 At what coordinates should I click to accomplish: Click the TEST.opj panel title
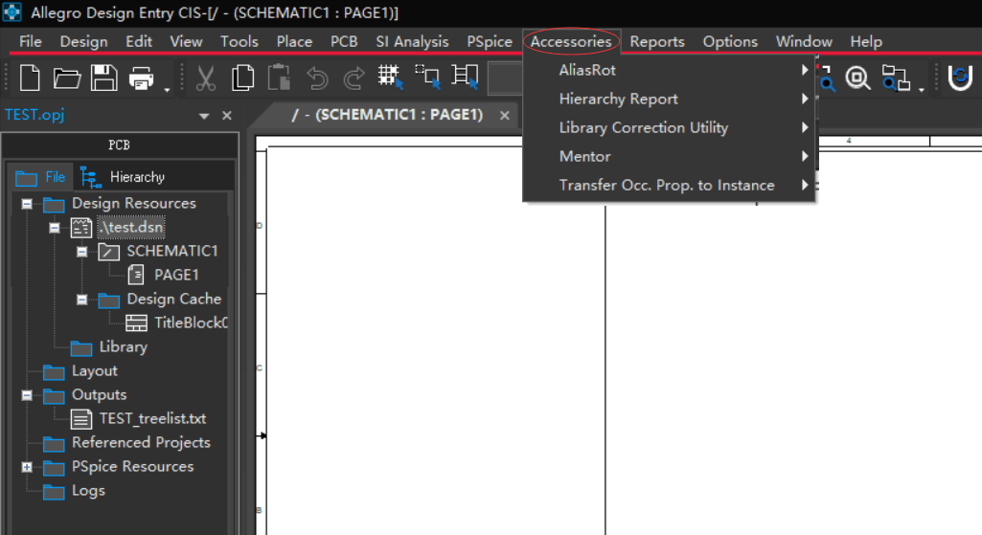34,115
